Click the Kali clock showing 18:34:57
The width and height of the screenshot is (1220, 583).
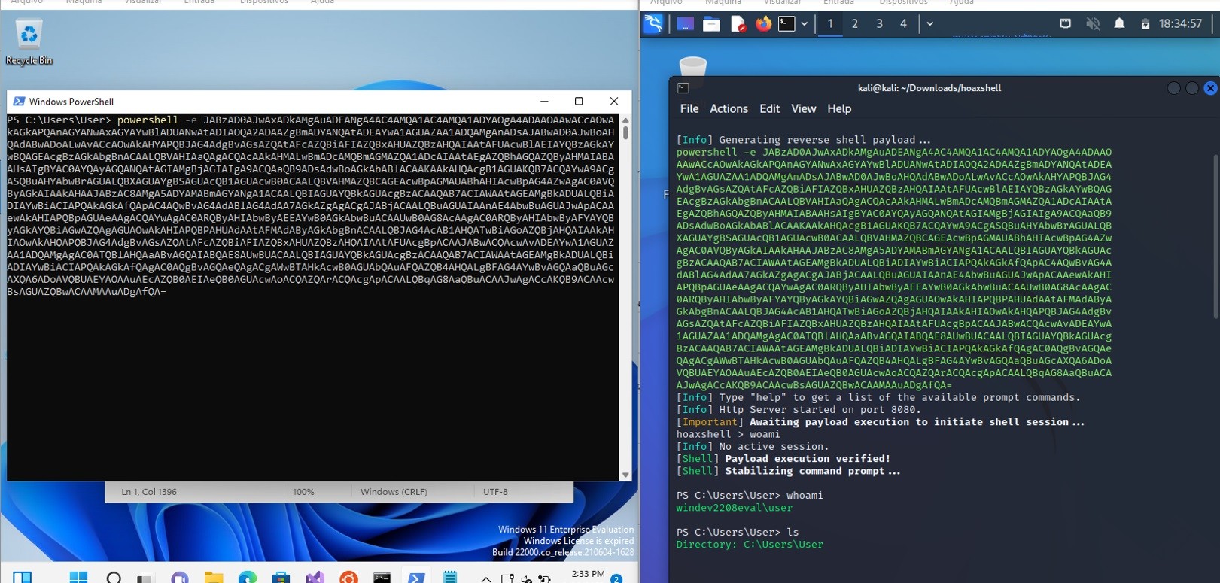pyautogui.click(x=1180, y=24)
